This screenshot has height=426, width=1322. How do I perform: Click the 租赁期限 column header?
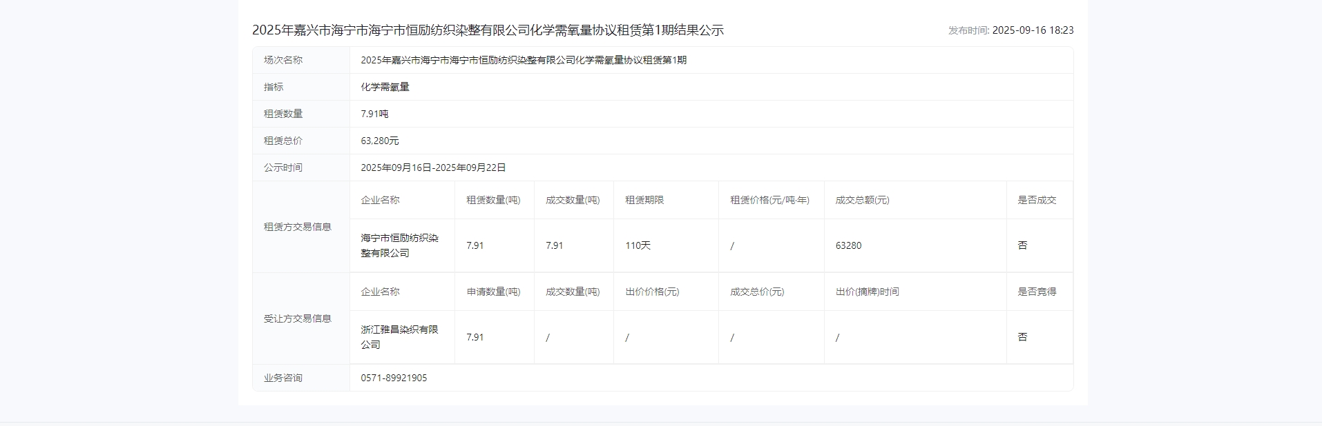[x=644, y=200]
